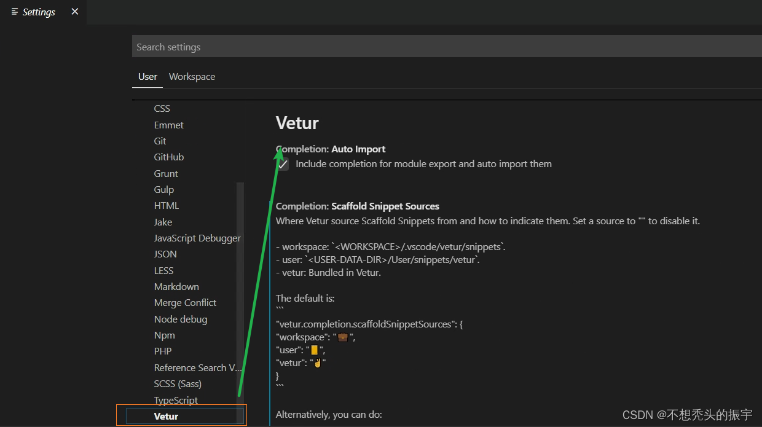Viewport: 762px width, 427px height.
Task: Click 'Include completion for module export' description
Action: [423, 163]
